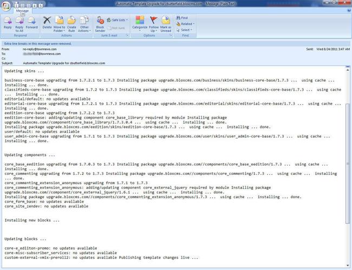352x270 pixels.
Task: Open the Categorize color menu
Action: [140, 23]
